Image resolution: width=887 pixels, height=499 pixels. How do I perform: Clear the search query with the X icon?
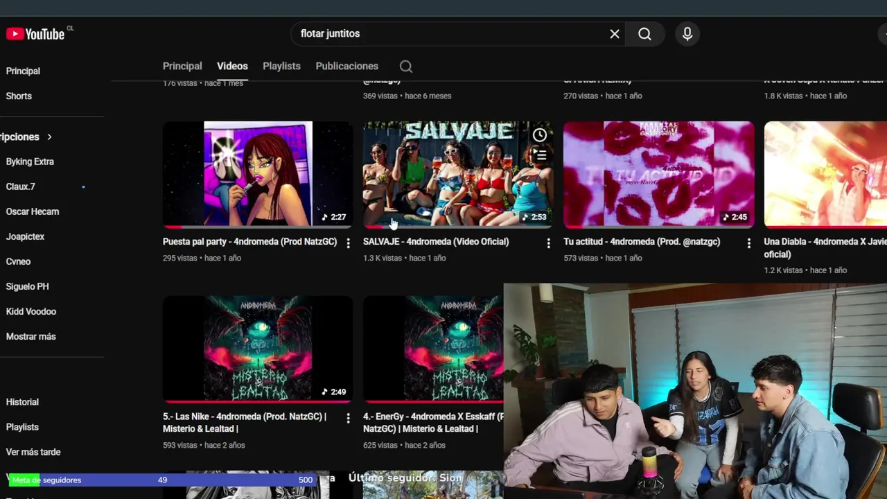point(615,34)
